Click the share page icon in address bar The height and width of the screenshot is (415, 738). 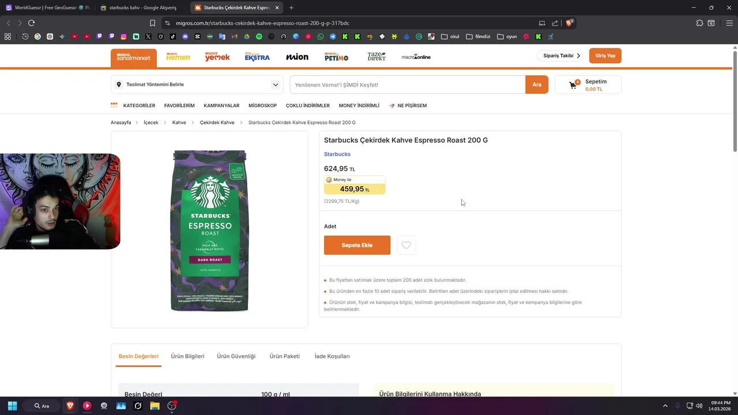(555, 23)
